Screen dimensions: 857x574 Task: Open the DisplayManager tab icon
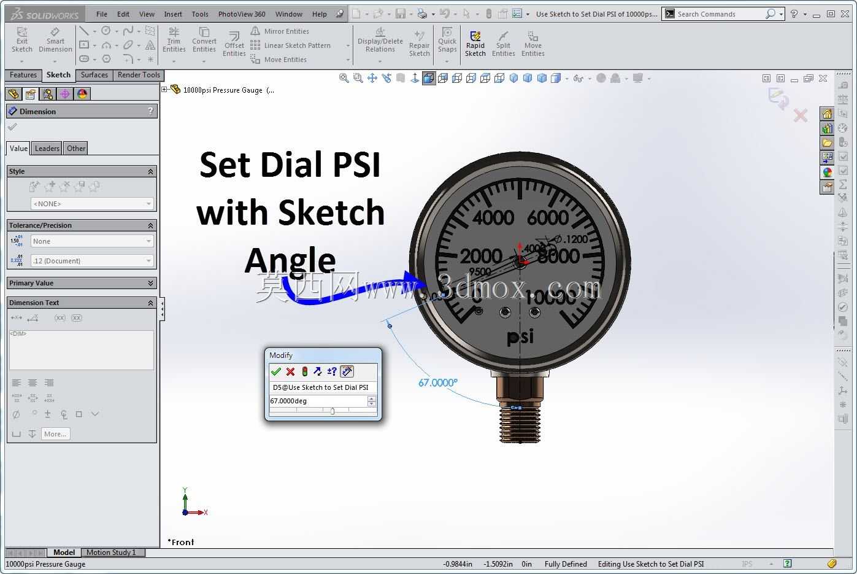82,94
